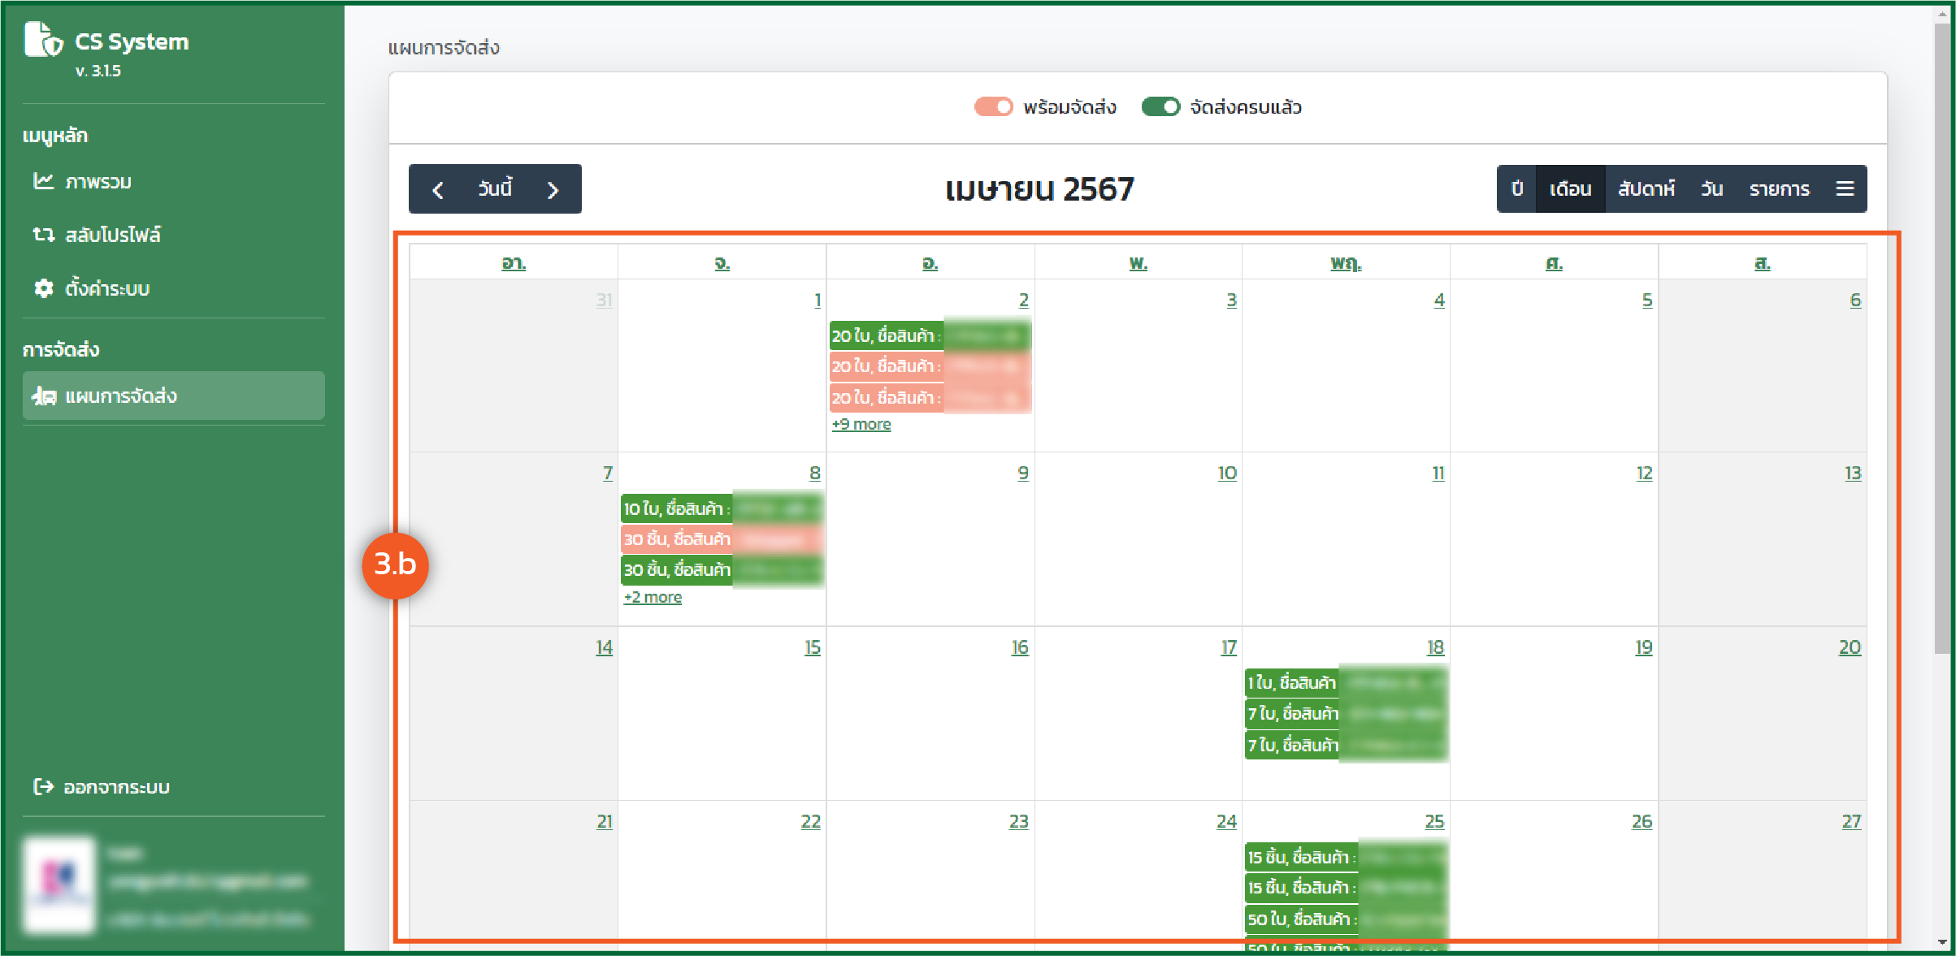Screen dimensions: 1956x956
Task: Expand +2 more events on April 8
Action: (x=653, y=597)
